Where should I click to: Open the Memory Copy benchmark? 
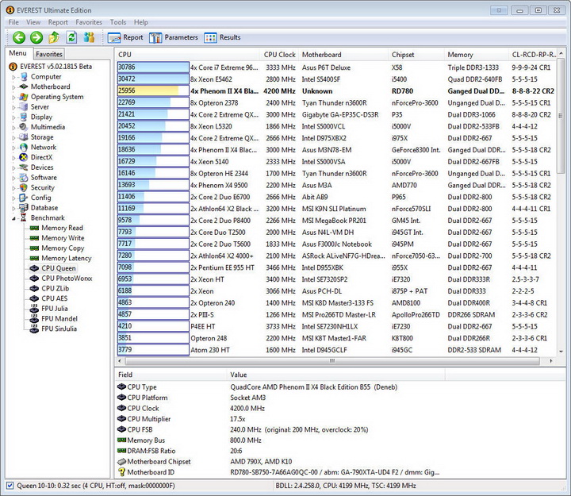coord(63,248)
